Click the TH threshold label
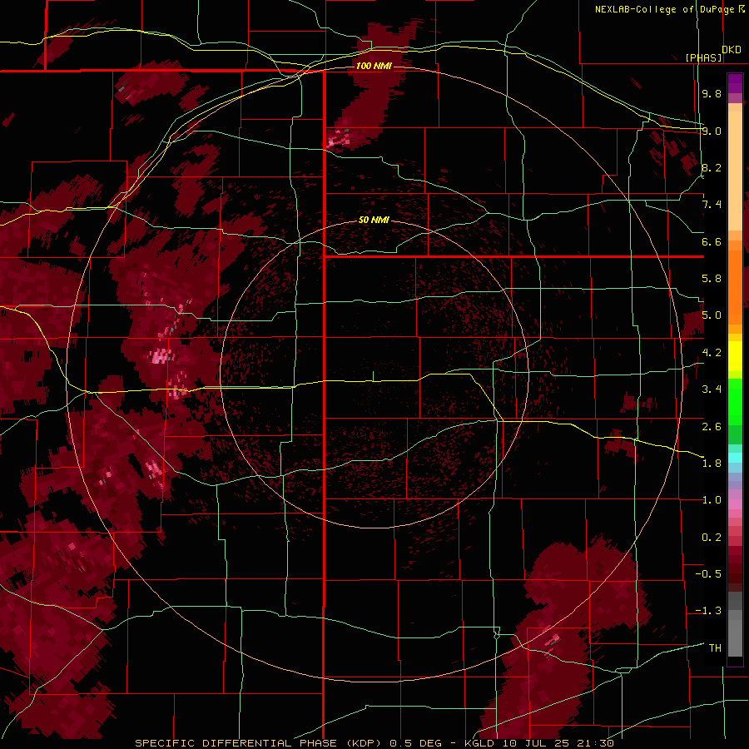 coord(715,648)
